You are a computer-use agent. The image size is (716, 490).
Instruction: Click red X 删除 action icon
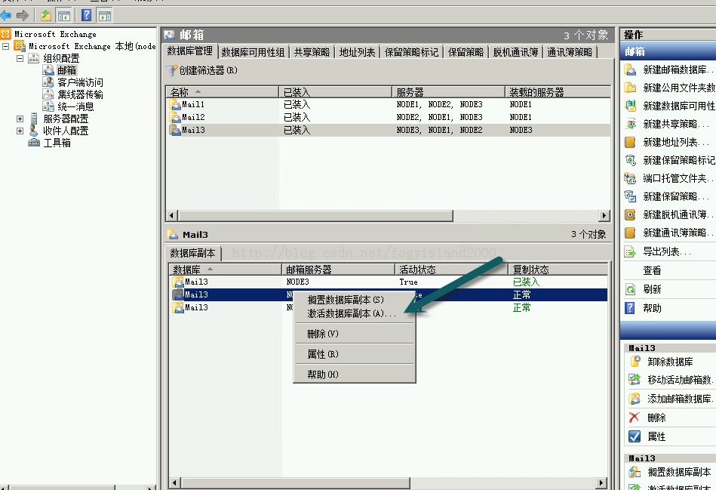[x=635, y=418]
